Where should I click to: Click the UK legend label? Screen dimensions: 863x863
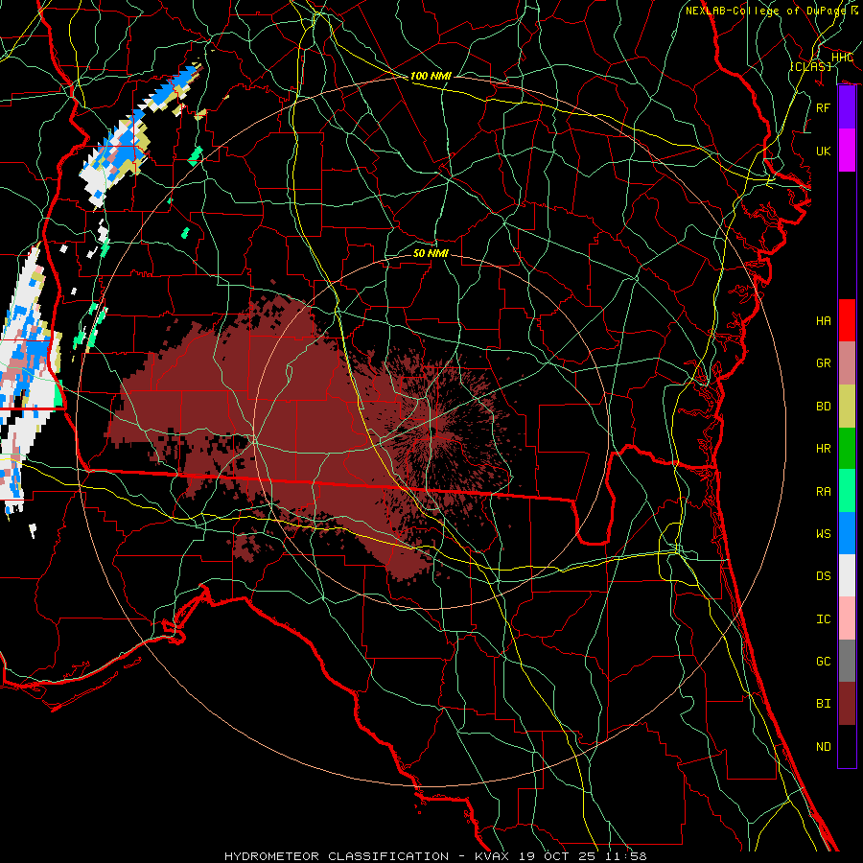point(823,151)
